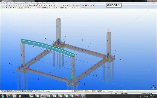The height and width of the screenshot is (98, 157).
Task: Click the selection filter button beside 'standard'
Action: point(73,91)
